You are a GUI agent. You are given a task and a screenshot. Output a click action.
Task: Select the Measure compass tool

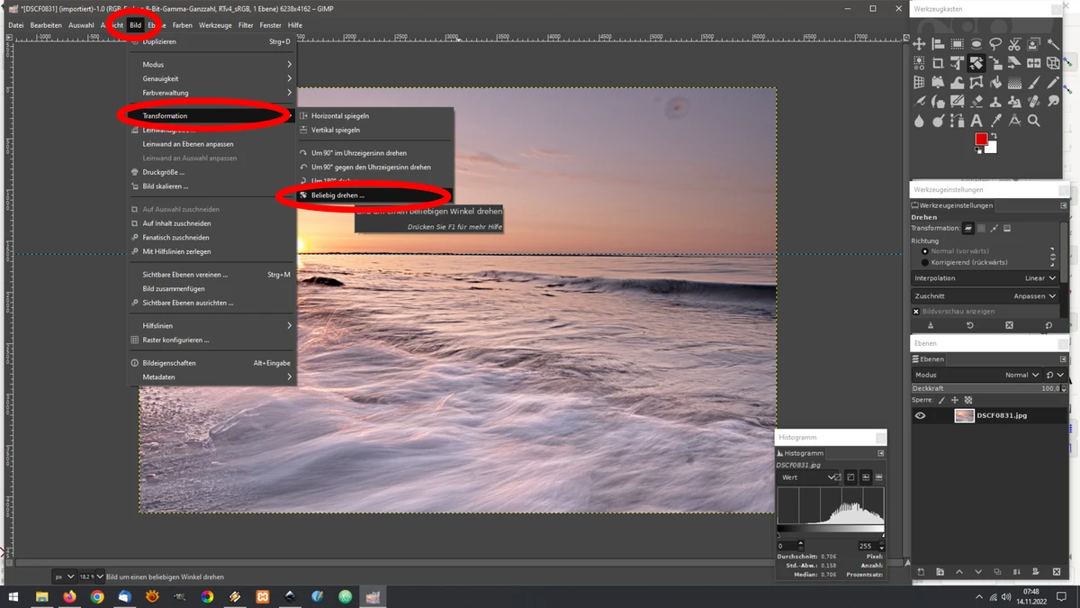(x=1014, y=120)
